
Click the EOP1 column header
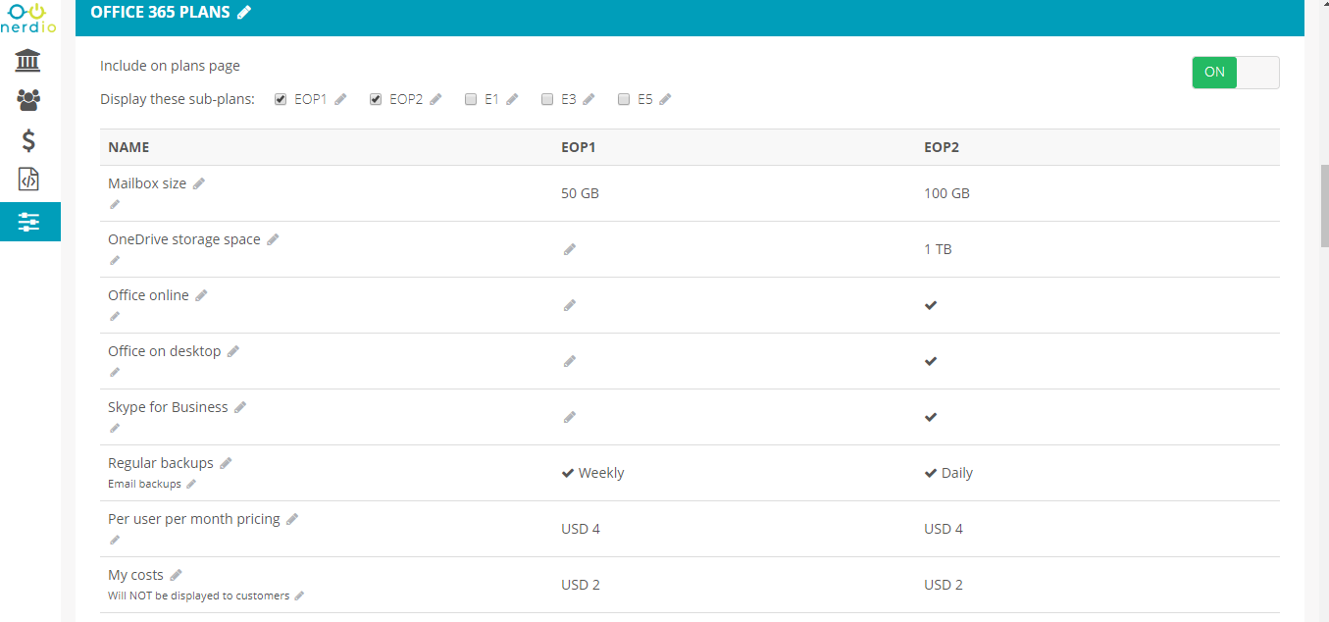point(579,147)
